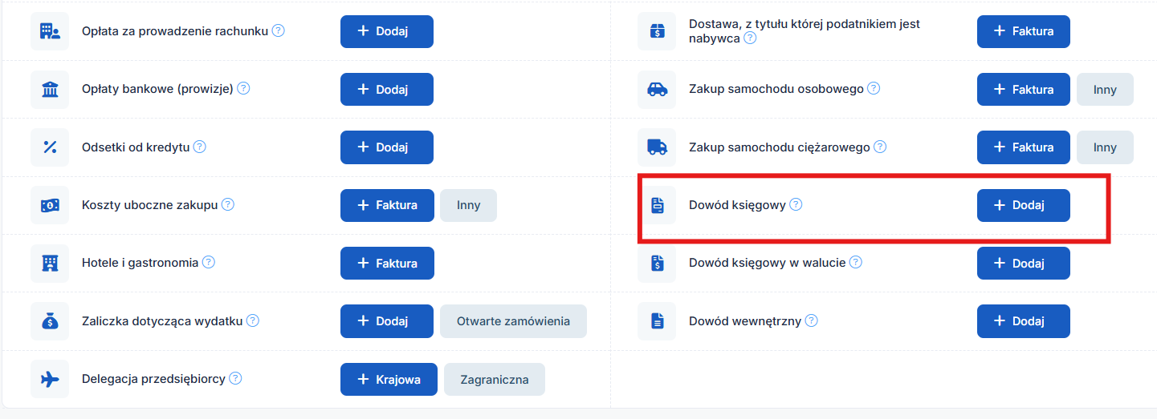Click the bank building icon for Opłaty bankowe

[x=50, y=90]
